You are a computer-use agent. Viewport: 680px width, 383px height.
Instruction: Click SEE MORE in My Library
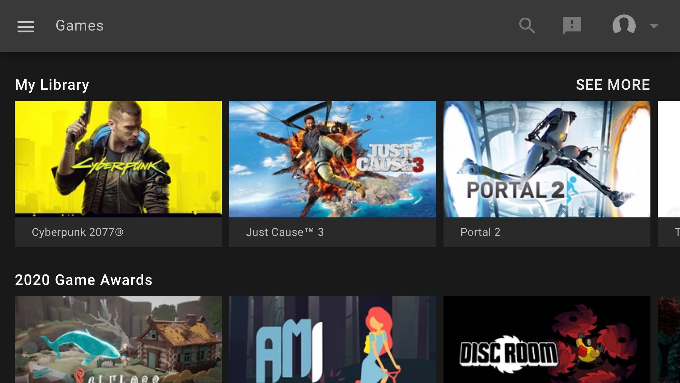click(613, 85)
